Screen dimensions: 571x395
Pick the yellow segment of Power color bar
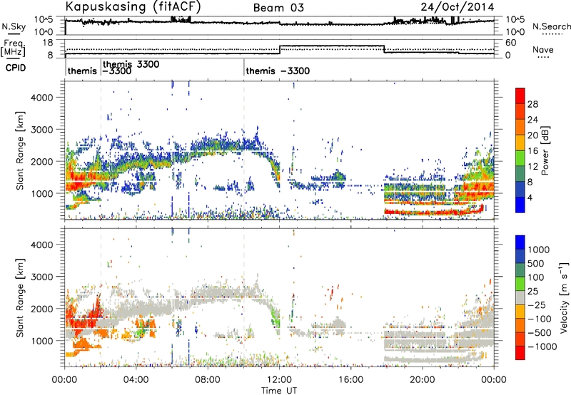point(520,143)
